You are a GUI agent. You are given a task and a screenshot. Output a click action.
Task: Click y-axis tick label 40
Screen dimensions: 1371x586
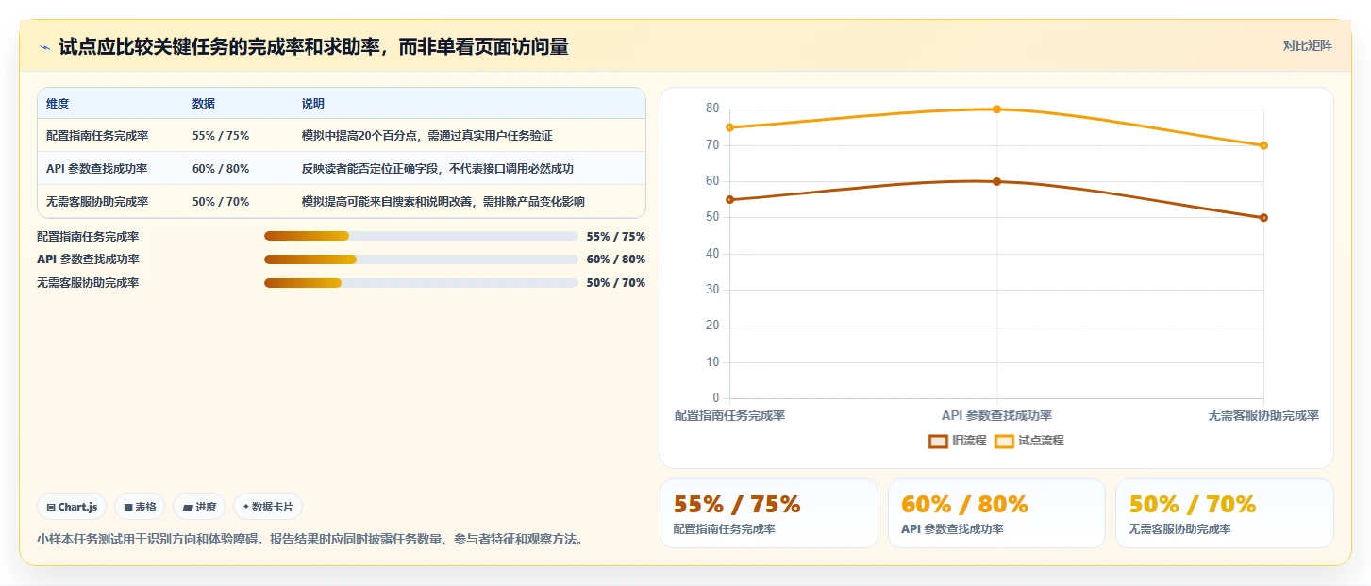(712, 254)
